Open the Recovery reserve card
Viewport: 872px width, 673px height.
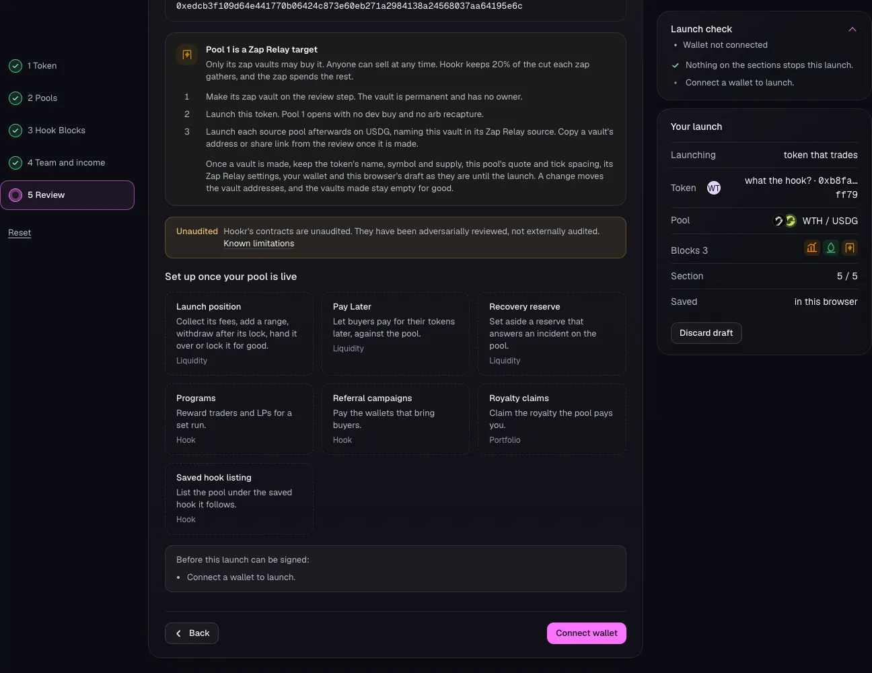(x=552, y=334)
